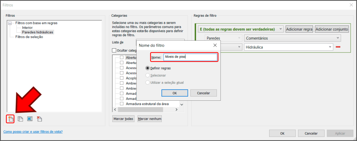Close the Nome do filtro dialog
The height and width of the screenshot is (141, 357).
(x=215, y=45)
